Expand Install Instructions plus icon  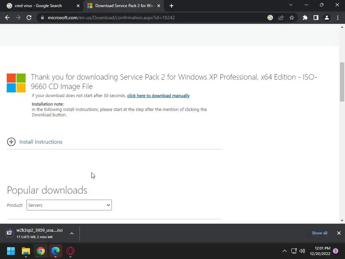[11, 142]
